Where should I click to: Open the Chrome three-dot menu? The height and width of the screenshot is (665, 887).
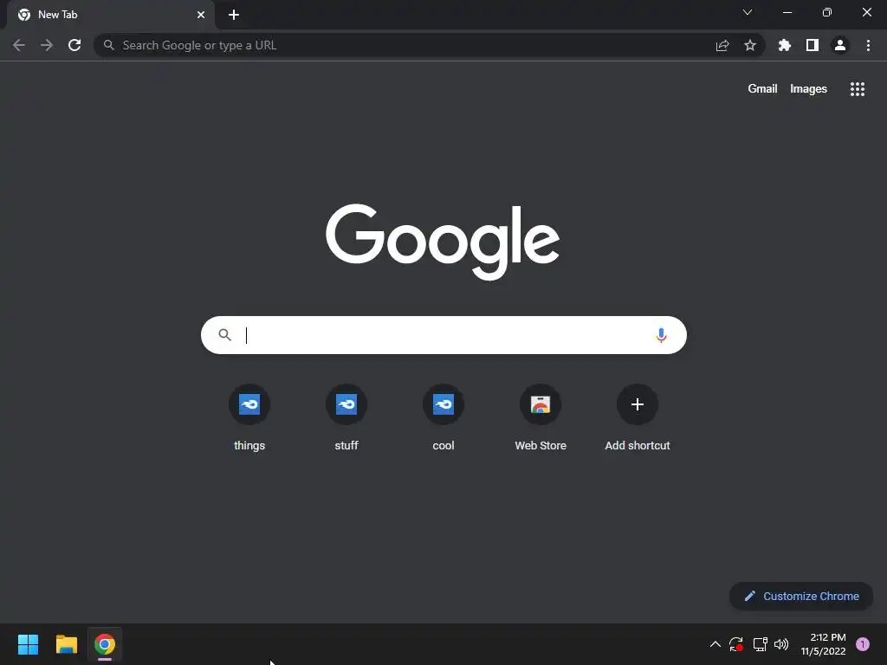pos(868,45)
